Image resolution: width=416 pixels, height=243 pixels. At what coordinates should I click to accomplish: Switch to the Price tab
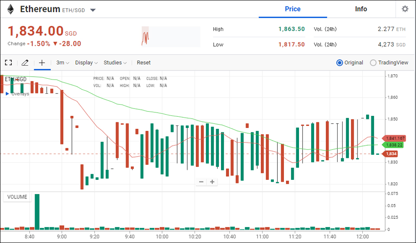tap(292, 9)
